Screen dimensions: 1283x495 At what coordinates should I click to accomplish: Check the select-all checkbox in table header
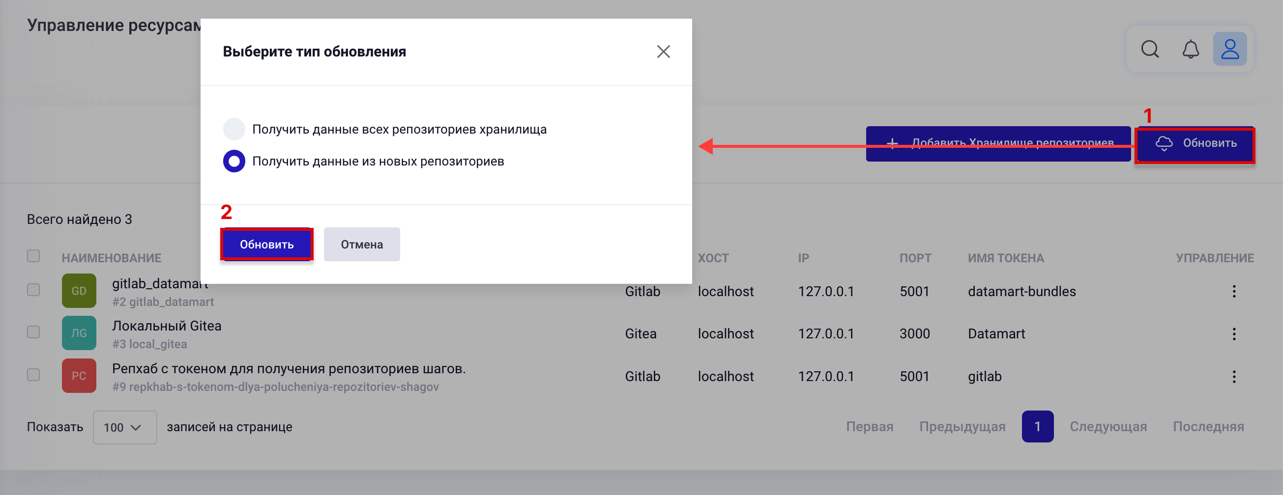pyautogui.click(x=33, y=256)
